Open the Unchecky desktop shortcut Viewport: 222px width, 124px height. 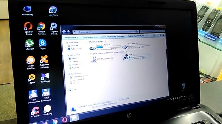point(48,110)
